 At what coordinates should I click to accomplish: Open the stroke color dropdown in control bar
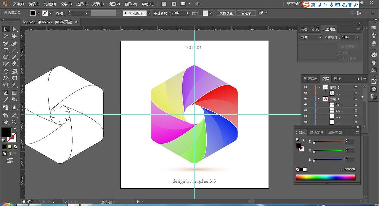[51, 13]
